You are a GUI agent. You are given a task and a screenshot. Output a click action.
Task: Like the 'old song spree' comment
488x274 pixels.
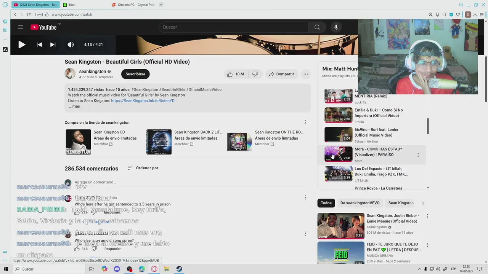(77, 249)
